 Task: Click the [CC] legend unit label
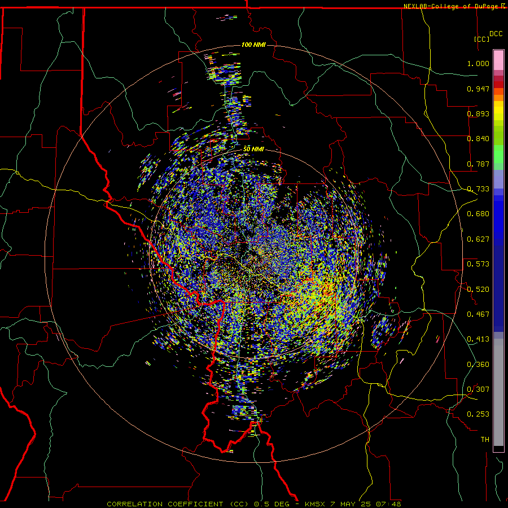coord(481,39)
